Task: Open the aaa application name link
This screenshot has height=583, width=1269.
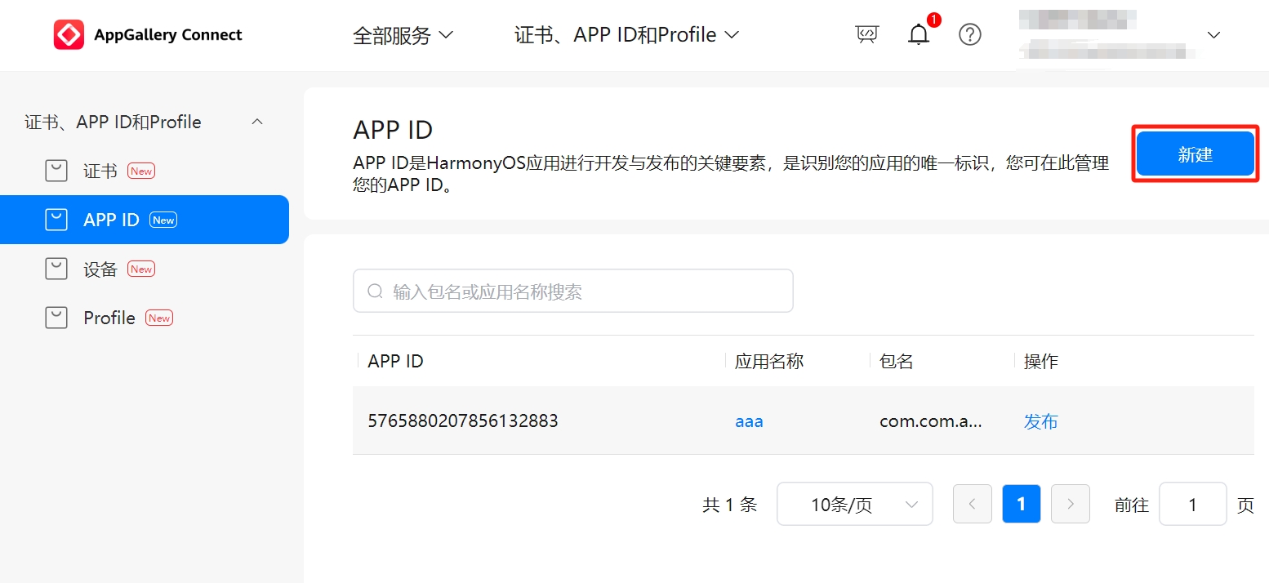Action: (749, 421)
